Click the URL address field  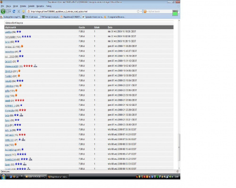pos(84,11)
